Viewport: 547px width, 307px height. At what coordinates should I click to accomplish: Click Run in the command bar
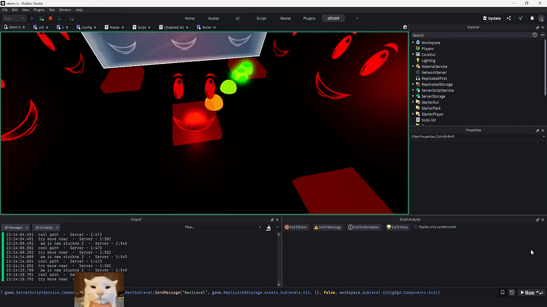tap(532, 293)
